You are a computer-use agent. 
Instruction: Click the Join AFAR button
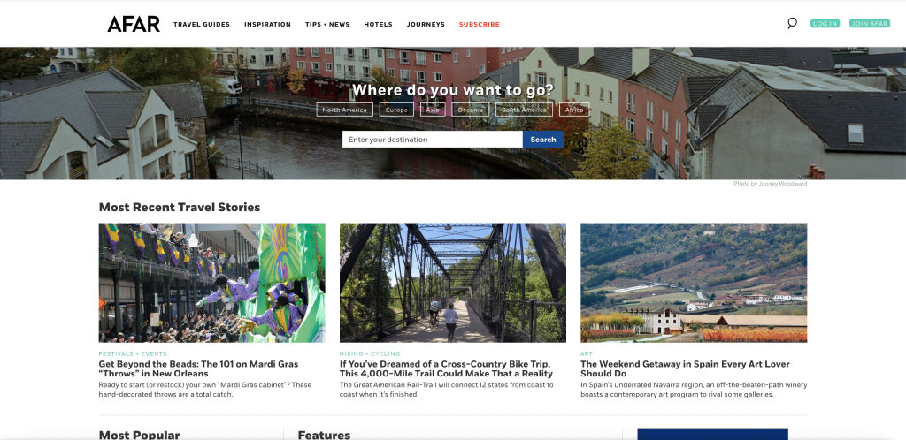(x=870, y=24)
